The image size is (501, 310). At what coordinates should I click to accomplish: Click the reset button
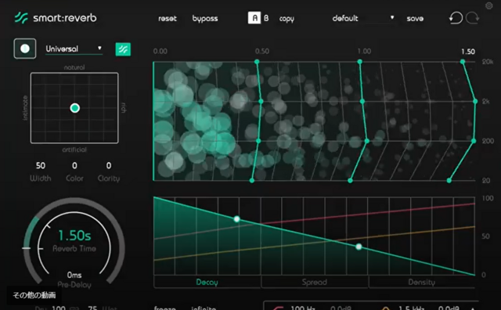click(168, 19)
